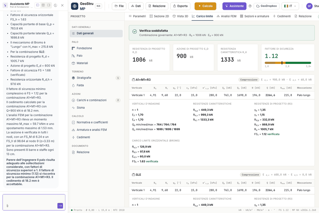Select Dati generali in project sidebar
This screenshot has width=319, height=213.
click(96, 33)
